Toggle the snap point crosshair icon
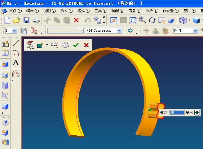Viewport: 203px width, 149px height. (x=146, y=31)
